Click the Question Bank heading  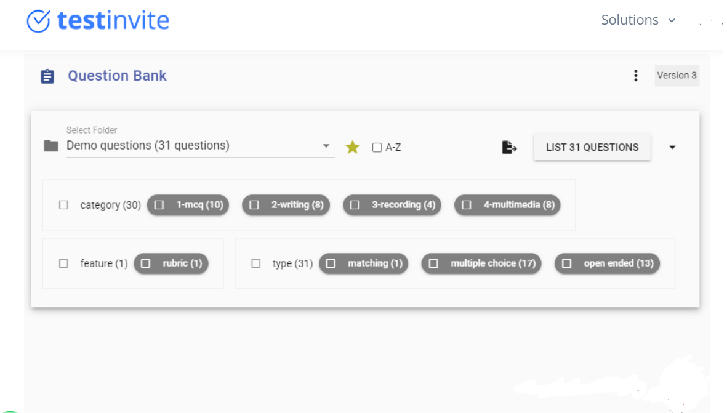[117, 76]
